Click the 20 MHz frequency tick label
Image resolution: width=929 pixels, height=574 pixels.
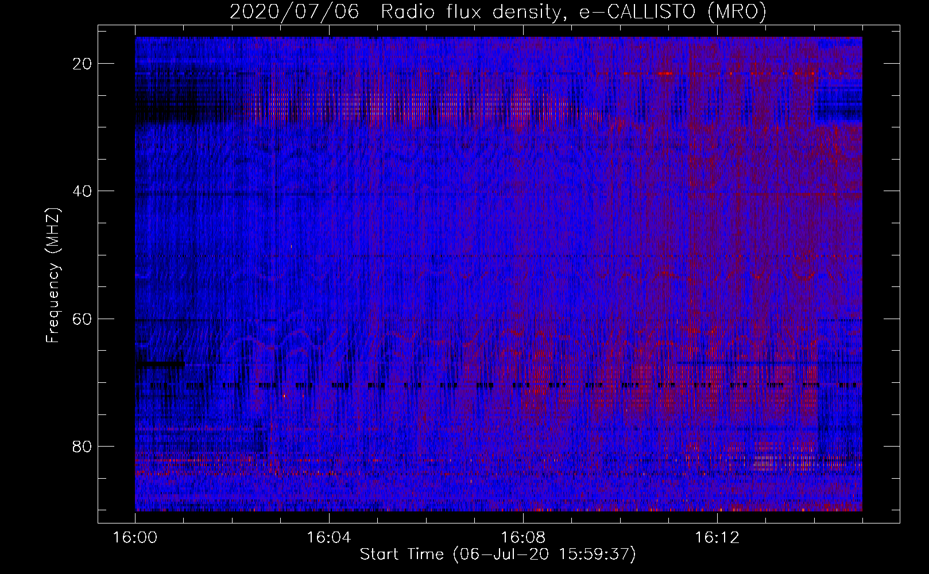coord(83,64)
